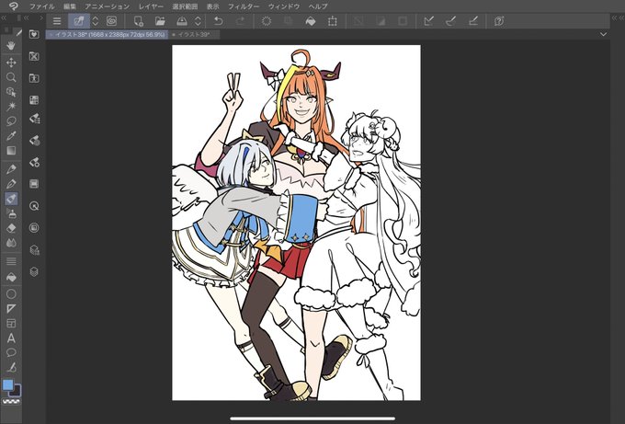The width and height of the screenshot is (625, 424).
Task: Select the Eraser tool
Action: click(x=11, y=228)
